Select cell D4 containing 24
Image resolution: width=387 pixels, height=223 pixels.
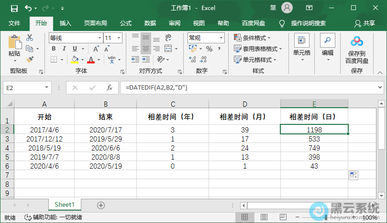[244, 148]
